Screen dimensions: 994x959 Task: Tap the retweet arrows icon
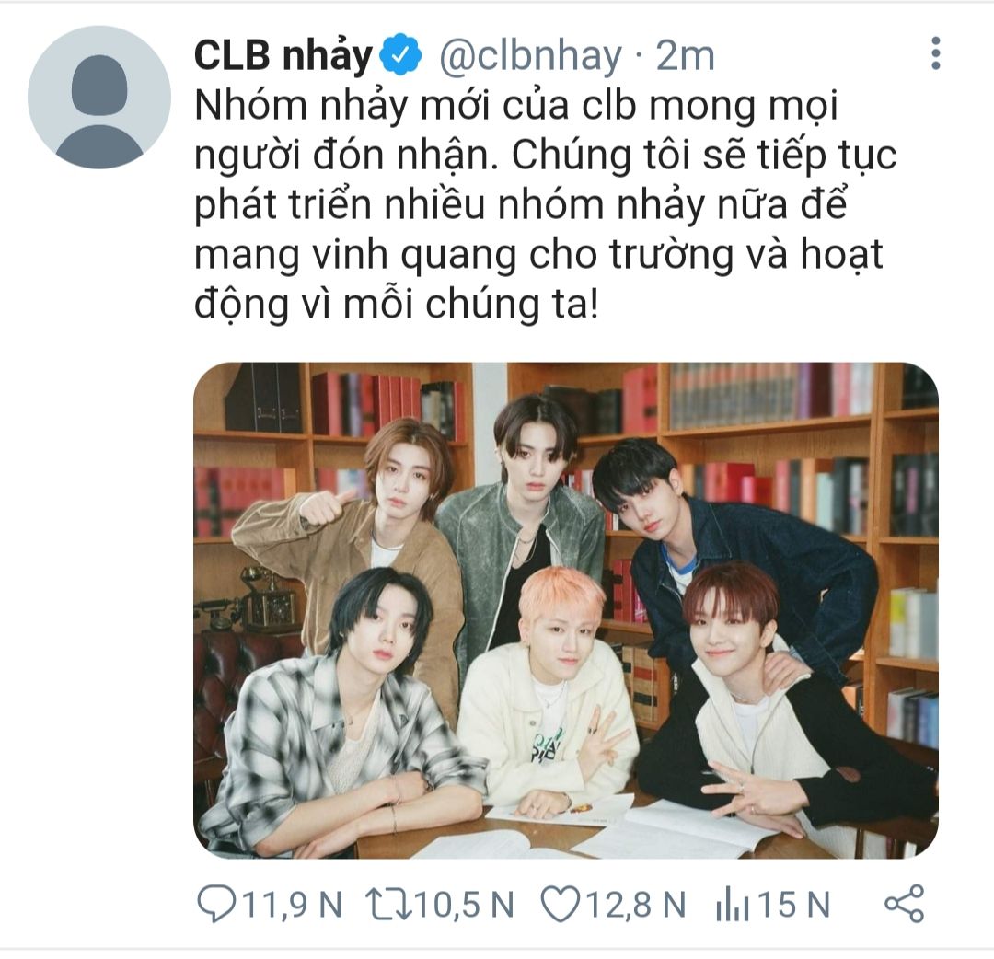click(389, 903)
